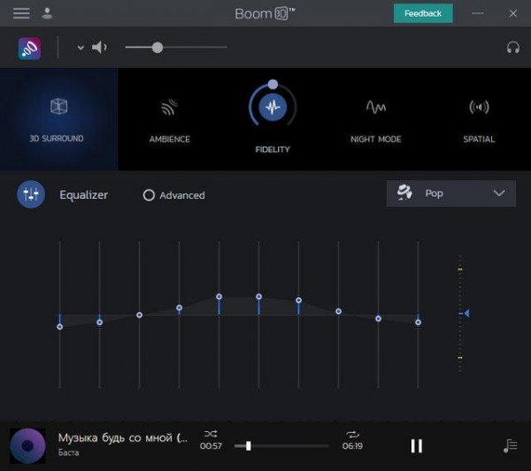Click the Feedback button

point(423,13)
